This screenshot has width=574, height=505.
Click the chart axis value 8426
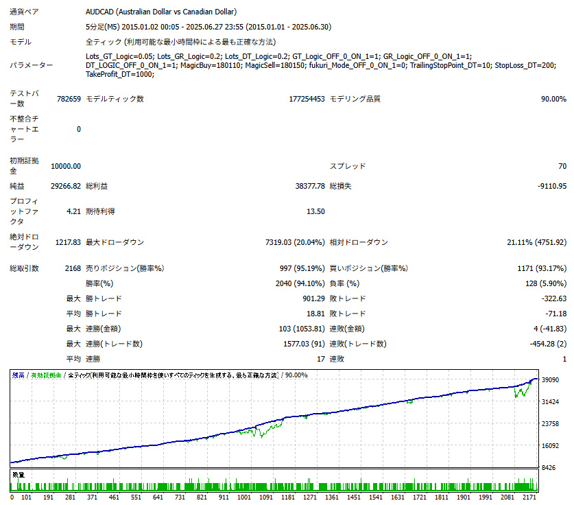(549, 468)
